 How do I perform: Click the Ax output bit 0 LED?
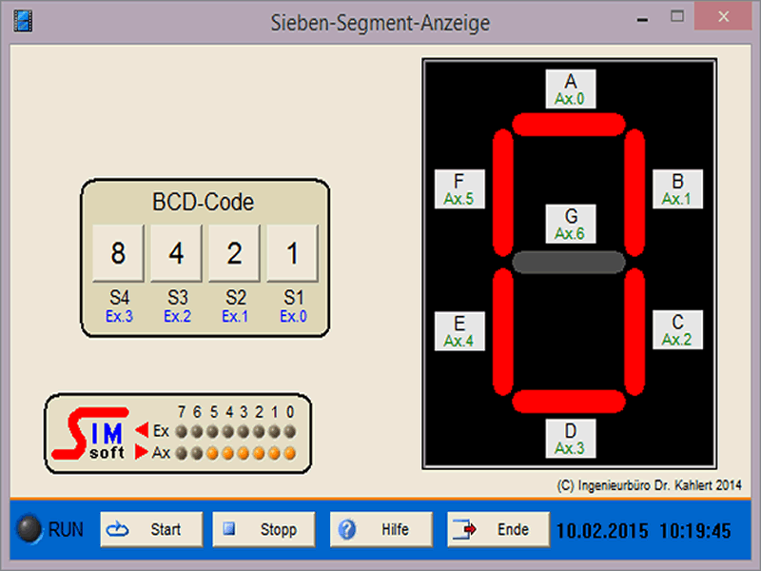click(x=289, y=453)
